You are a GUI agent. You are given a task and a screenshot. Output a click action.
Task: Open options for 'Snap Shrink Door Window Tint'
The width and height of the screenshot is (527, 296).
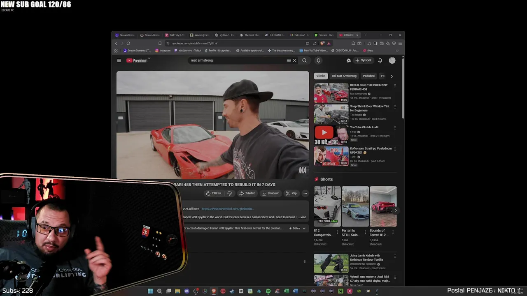(x=395, y=107)
